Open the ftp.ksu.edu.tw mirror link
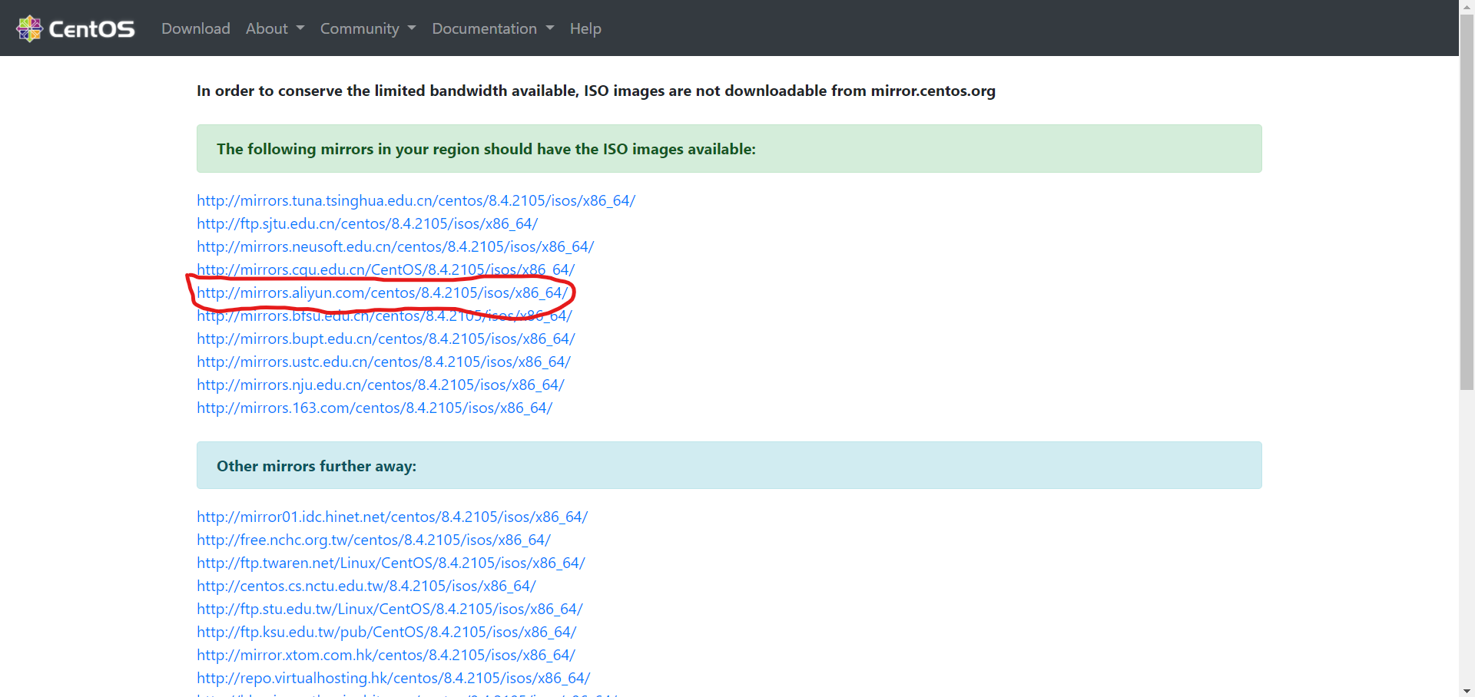The height and width of the screenshot is (697, 1475). 386,632
